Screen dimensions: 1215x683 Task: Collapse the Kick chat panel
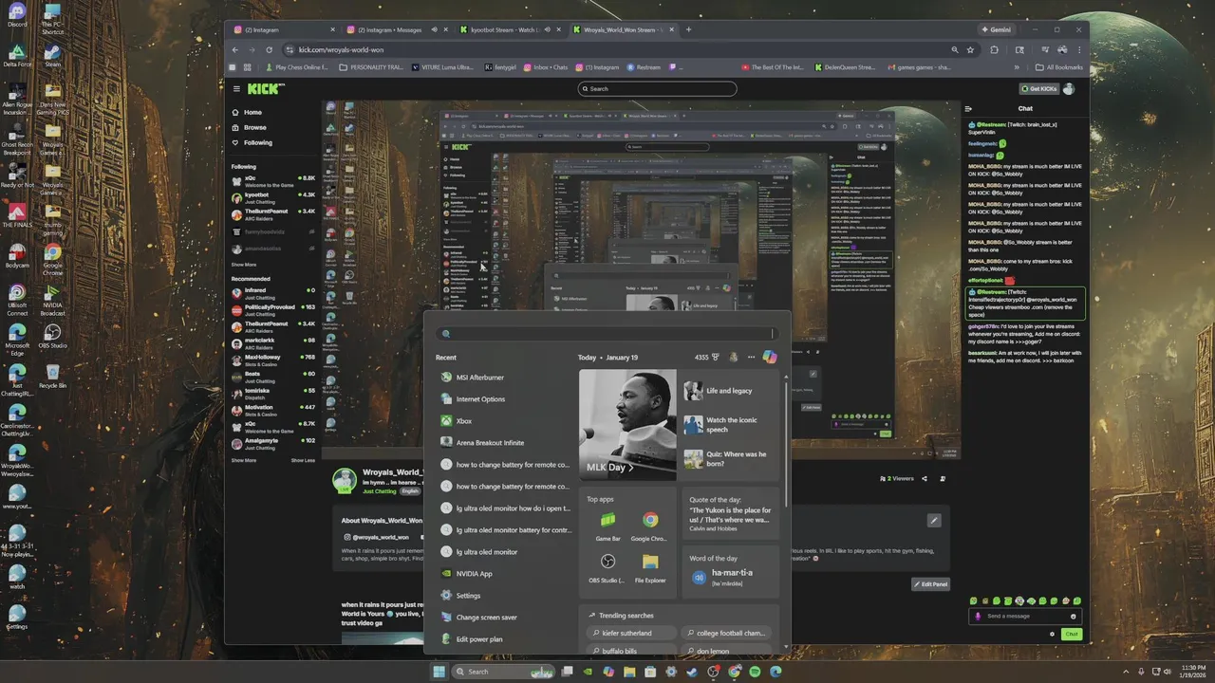pyautogui.click(x=970, y=109)
